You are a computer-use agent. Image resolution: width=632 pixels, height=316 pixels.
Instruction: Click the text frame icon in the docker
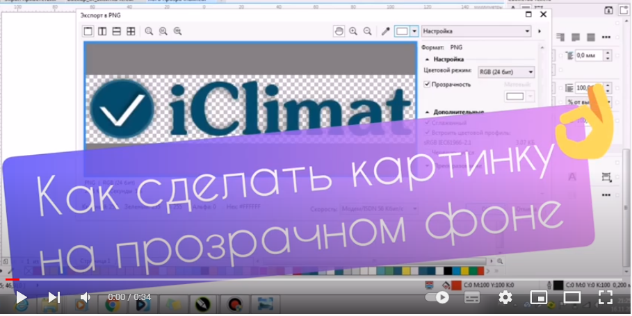click(606, 177)
